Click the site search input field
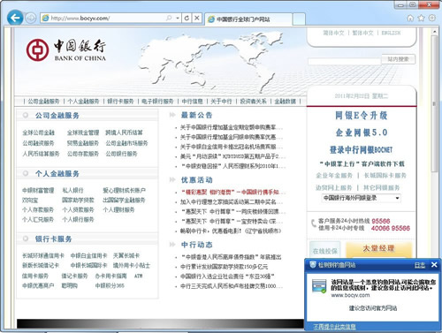442x333 pixels. tap(345, 61)
